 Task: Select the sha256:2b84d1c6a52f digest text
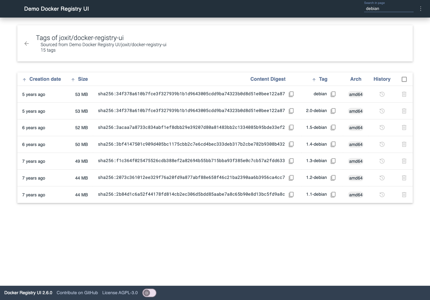coord(191,194)
